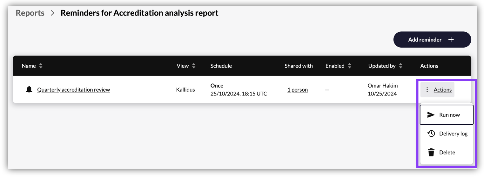Click the Delivery log history clock icon
Viewport: 484px width, 177px height.
(431, 134)
